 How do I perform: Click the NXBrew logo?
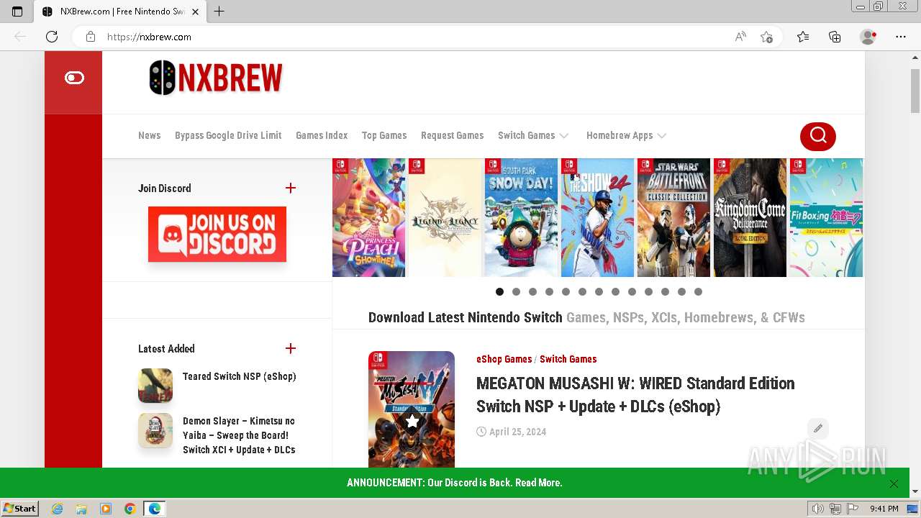216,78
